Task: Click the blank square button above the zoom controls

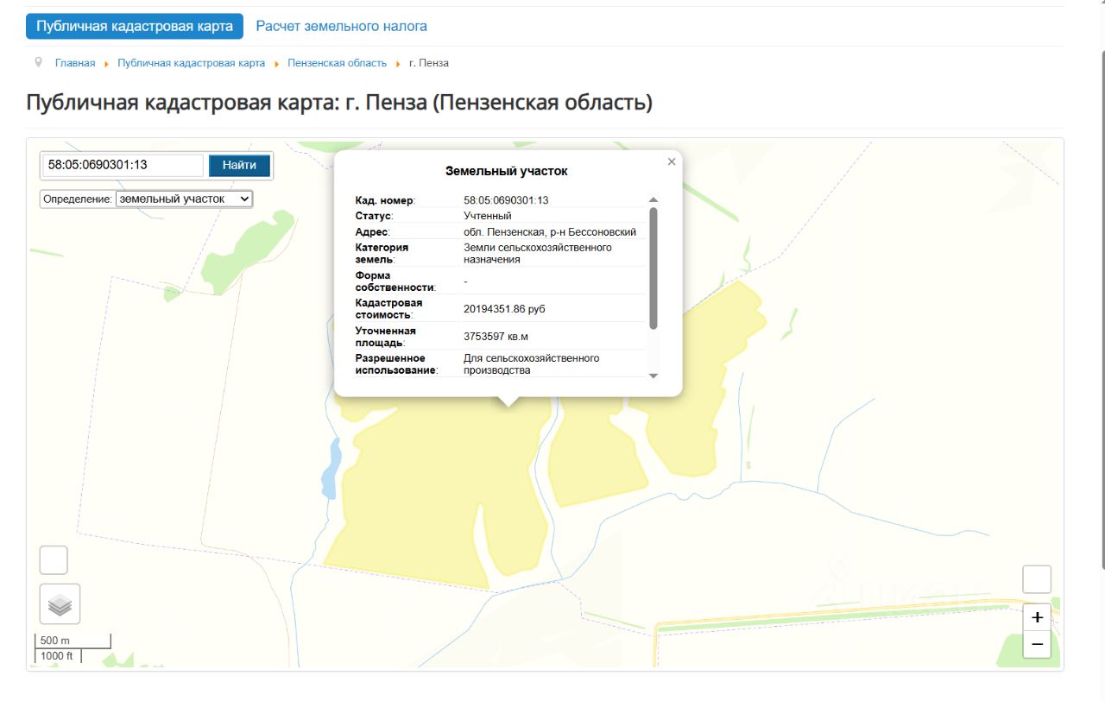Action: (1036, 579)
